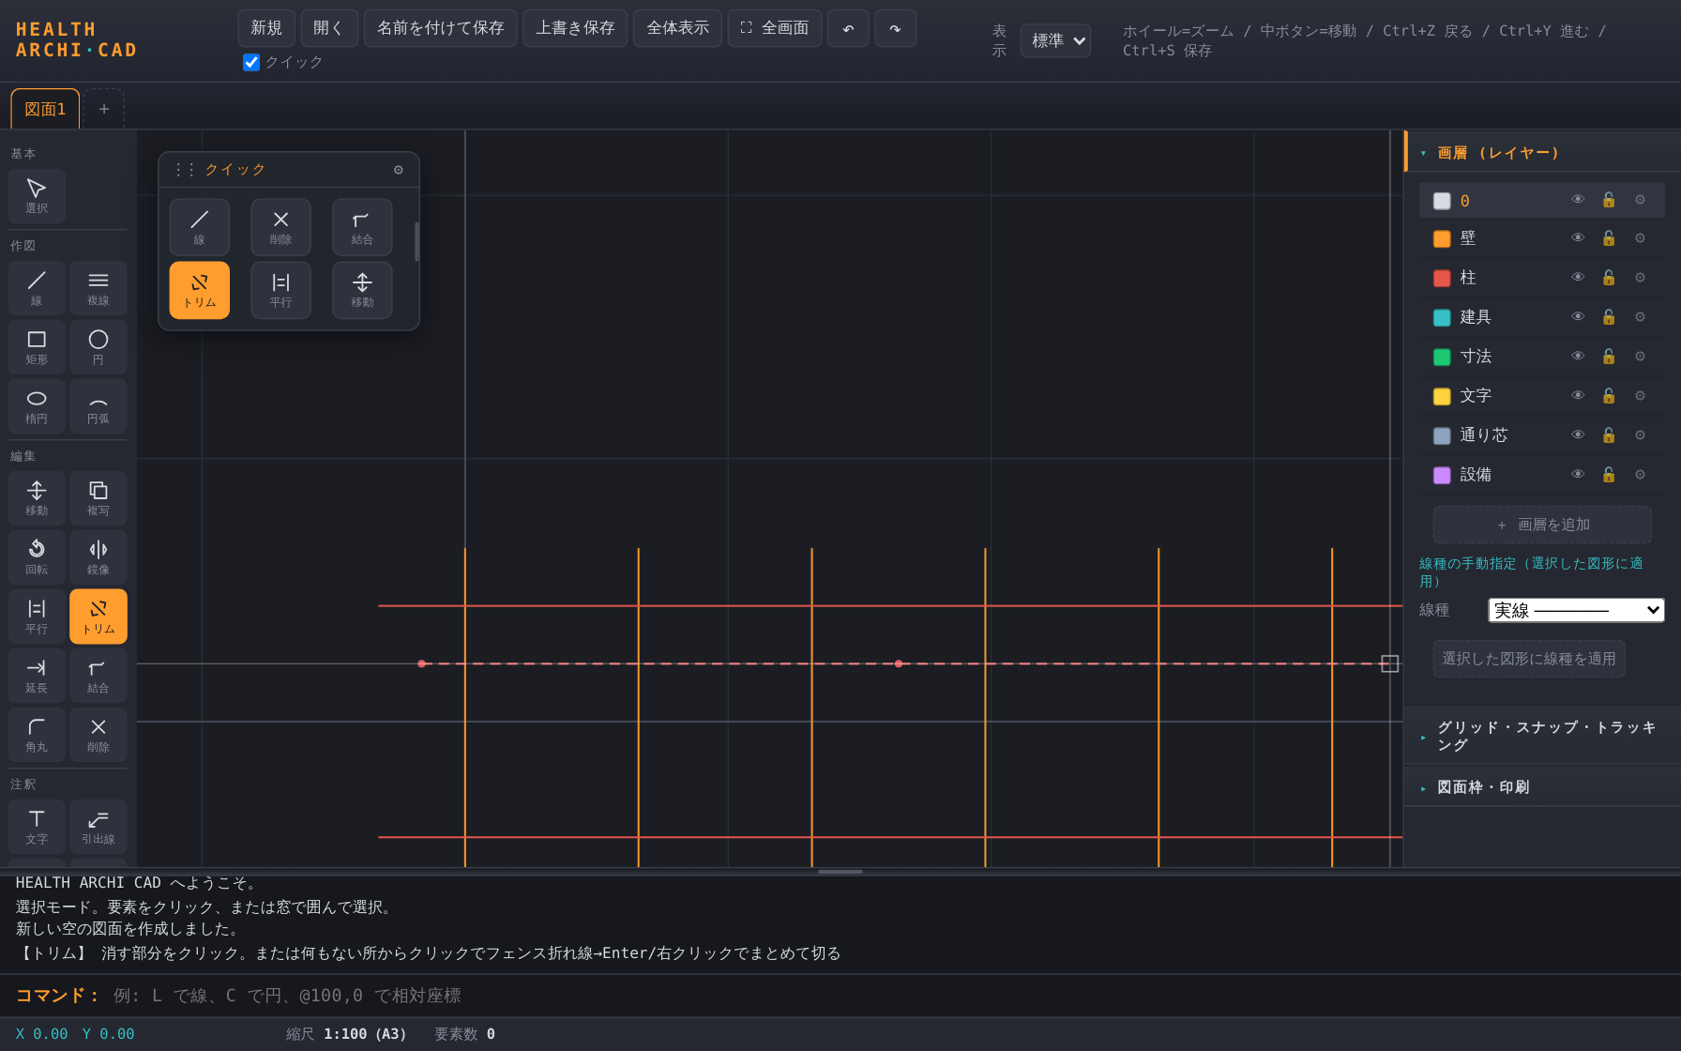This screenshot has width=1681, height=1051.
Task: Click the 全体表示 fit-all button
Action: tap(677, 28)
